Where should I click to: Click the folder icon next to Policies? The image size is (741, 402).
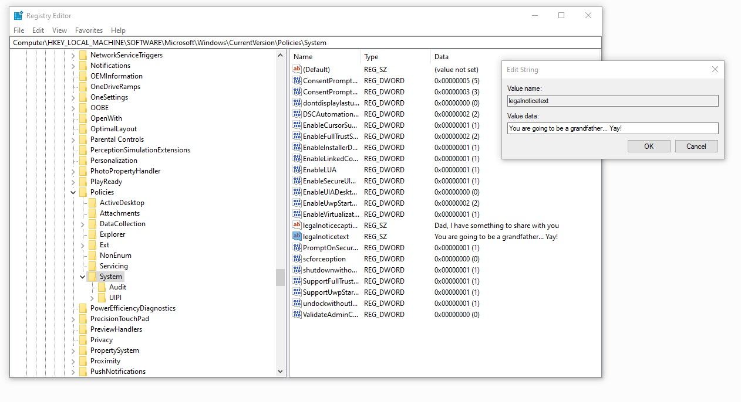click(83, 192)
